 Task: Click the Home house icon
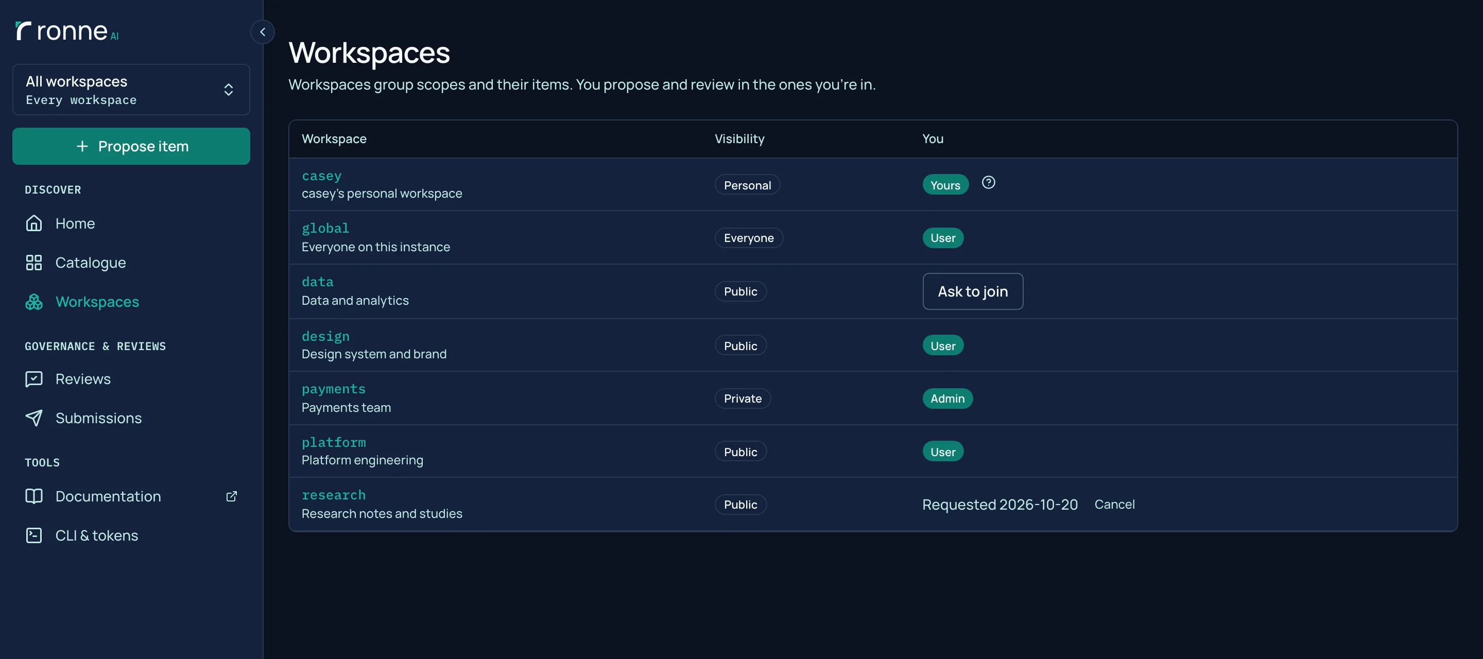click(x=34, y=223)
